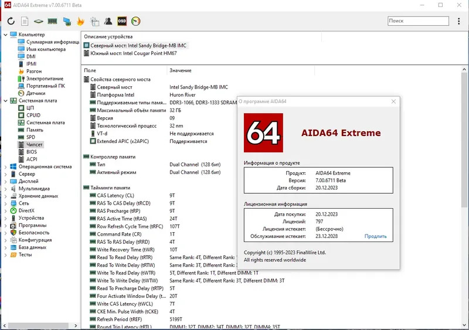
Task: Click the tree pane horizontal scrollbar right arrow
Action: tap(76, 325)
